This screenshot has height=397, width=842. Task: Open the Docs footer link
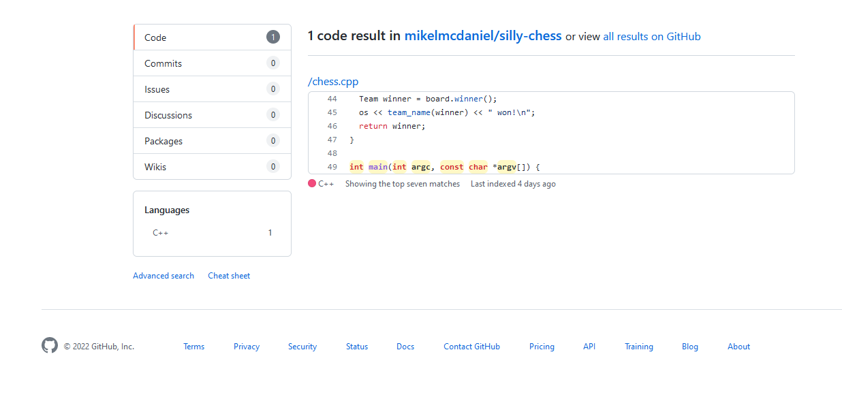(405, 347)
